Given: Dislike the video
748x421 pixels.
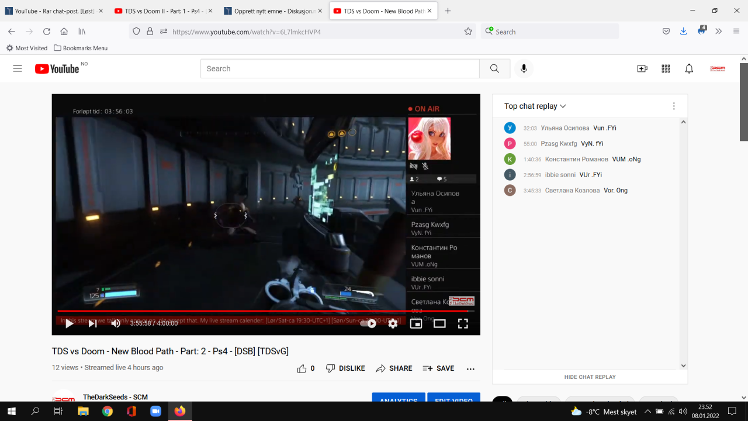Looking at the screenshot, I should [345, 368].
